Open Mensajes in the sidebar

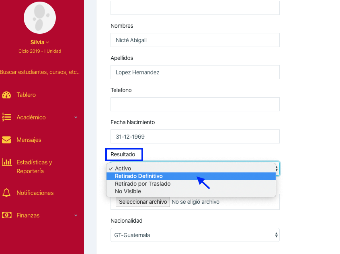click(x=29, y=140)
